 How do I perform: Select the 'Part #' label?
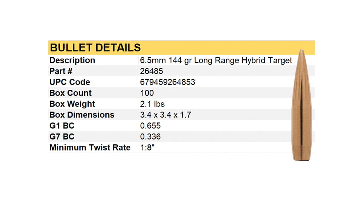[x=61, y=71]
